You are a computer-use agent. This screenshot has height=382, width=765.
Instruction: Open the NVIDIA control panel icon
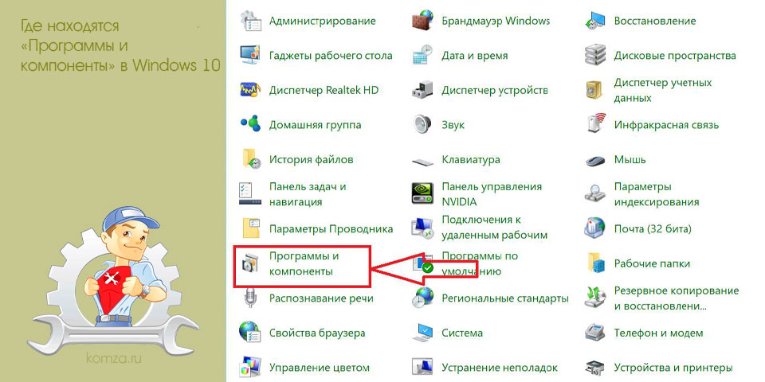click(x=422, y=193)
